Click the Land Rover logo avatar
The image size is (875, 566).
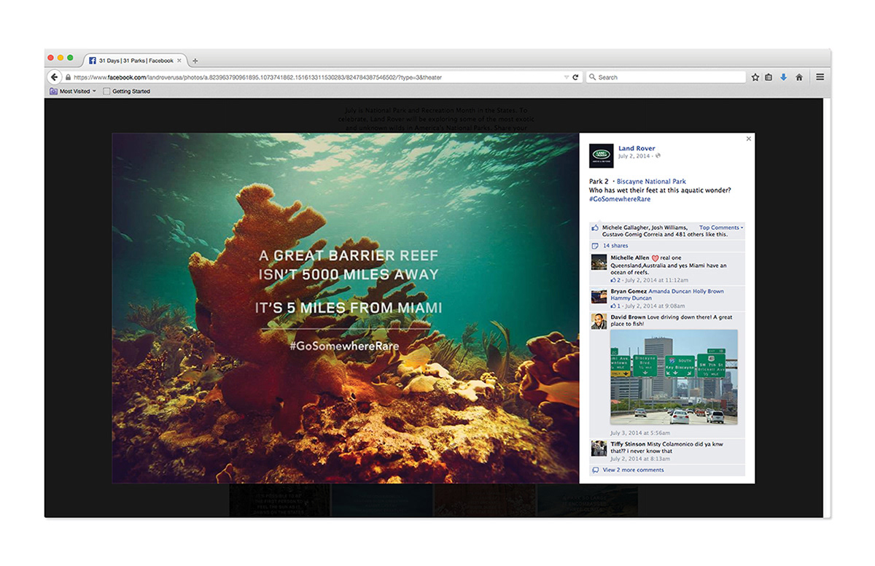pyautogui.click(x=602, y=156)
